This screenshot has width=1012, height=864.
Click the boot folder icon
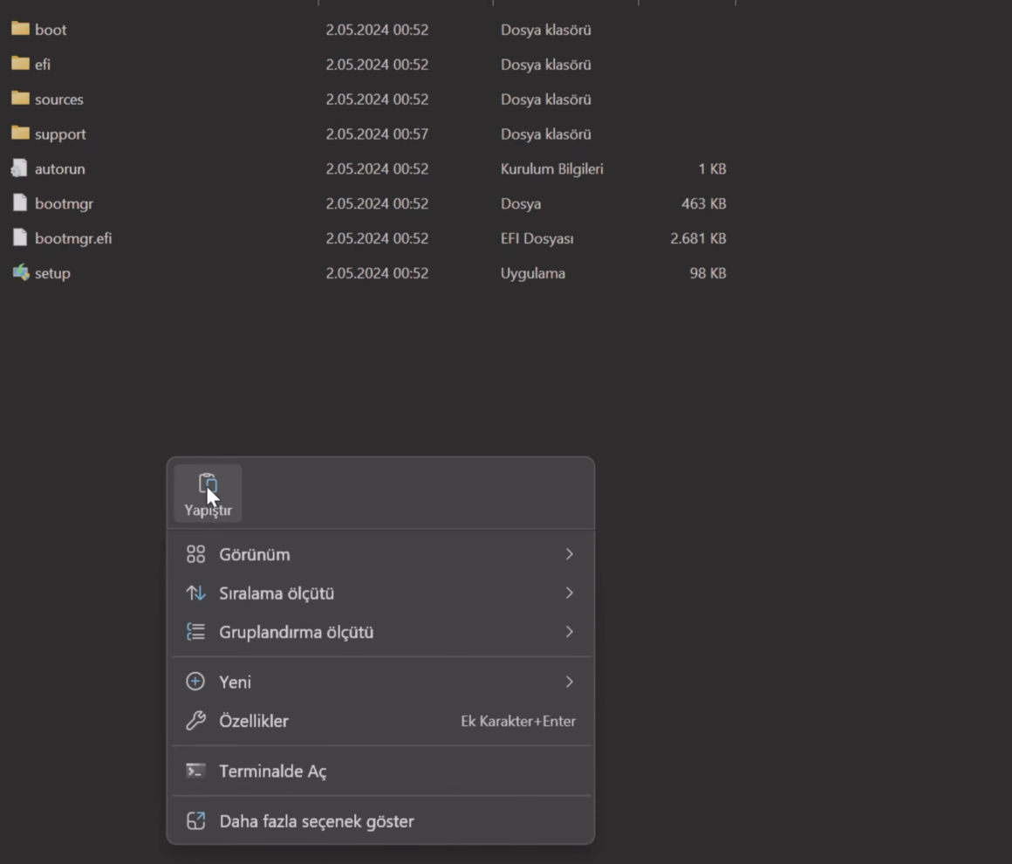click(20, 30)
